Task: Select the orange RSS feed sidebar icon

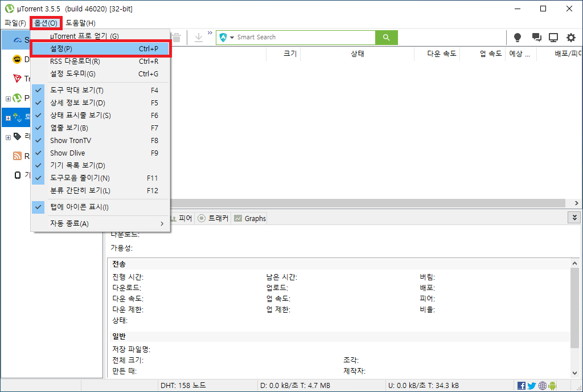Action: (17, 156)
